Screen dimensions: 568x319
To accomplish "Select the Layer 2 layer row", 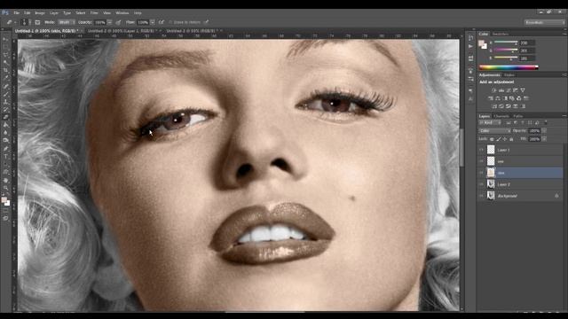I will click(x=520, y=184).
